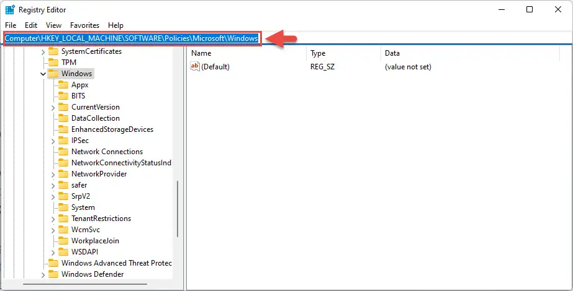Select the System key label
The width and height of the screenshot is (573, 291).
(83, 207)
